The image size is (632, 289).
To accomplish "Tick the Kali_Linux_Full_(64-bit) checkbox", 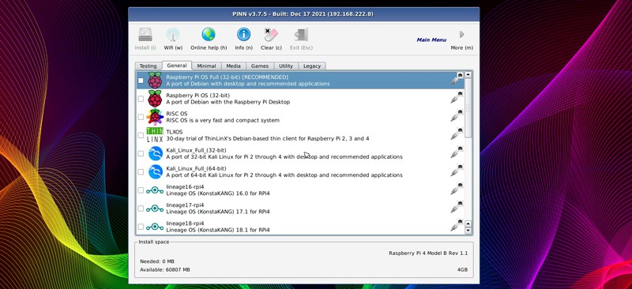I will 141,171.
